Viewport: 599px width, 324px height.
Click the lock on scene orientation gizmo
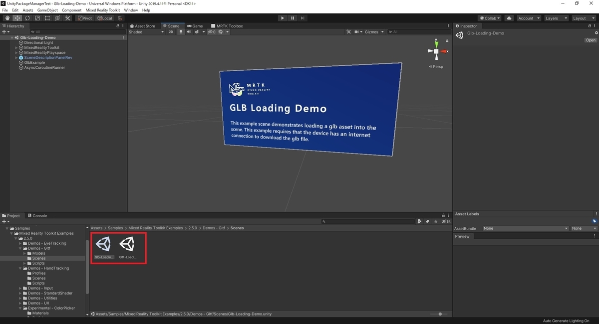click(447, 41)
